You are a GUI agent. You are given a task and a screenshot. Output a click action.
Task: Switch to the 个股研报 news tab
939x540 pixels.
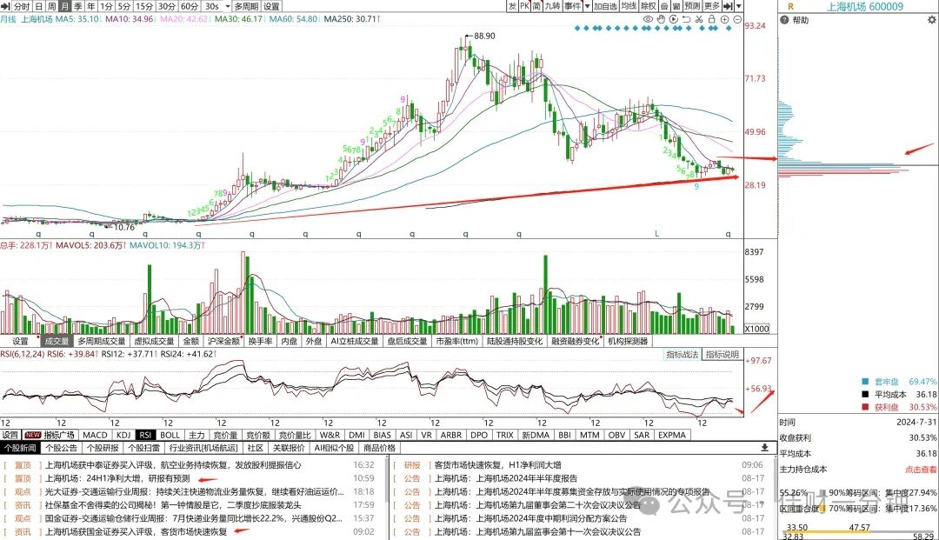pos(103,448)
